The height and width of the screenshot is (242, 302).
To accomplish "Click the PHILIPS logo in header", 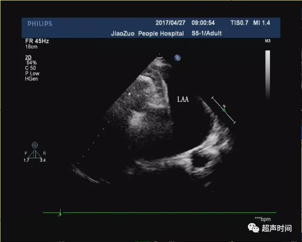I will pos(39,24).
